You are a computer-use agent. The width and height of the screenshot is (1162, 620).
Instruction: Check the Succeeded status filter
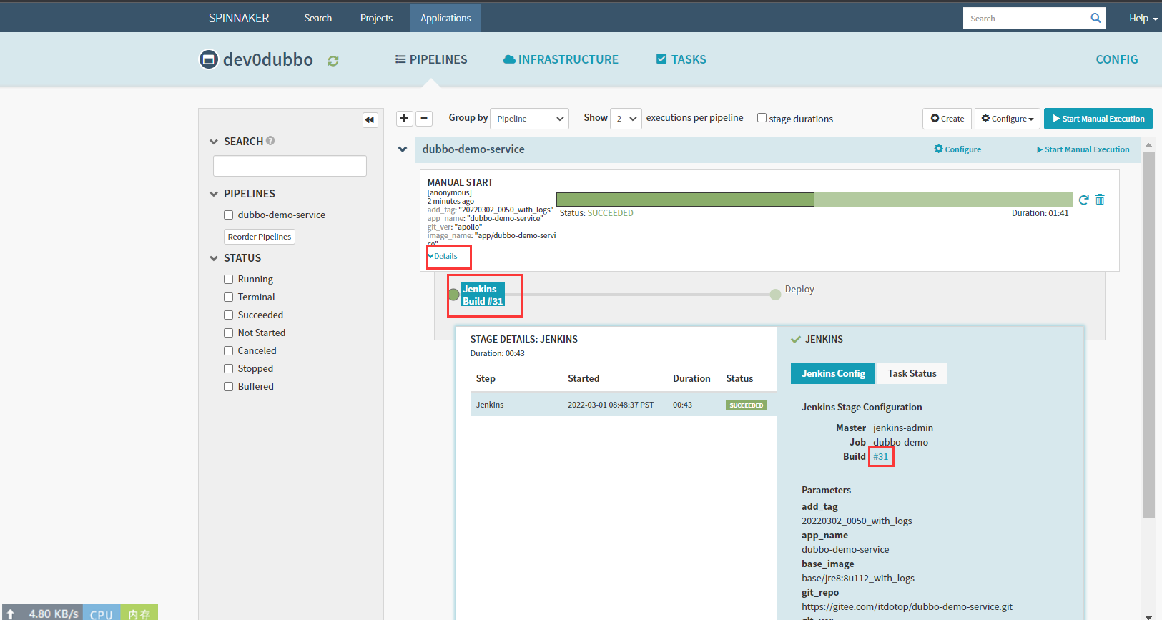229,315
